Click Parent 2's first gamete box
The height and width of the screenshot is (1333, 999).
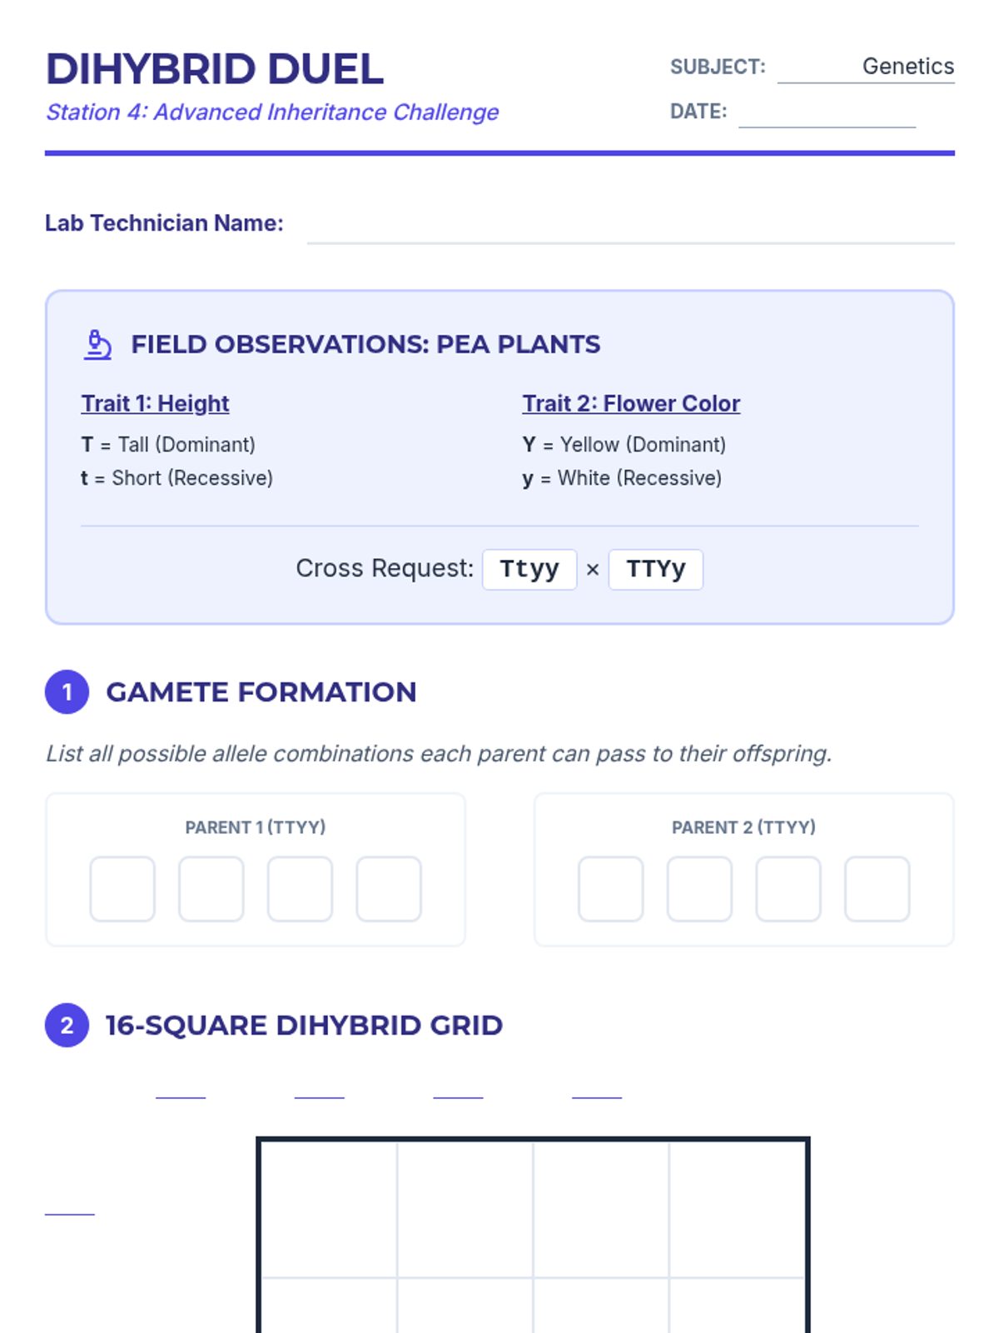click(611, 889)
